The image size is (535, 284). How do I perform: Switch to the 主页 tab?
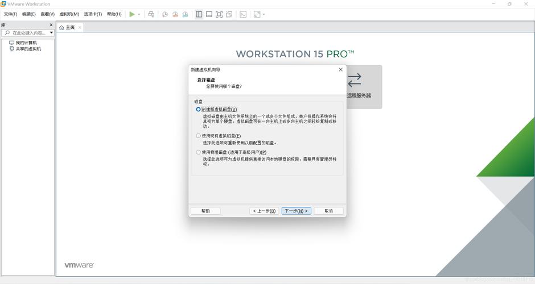point(70,27)
